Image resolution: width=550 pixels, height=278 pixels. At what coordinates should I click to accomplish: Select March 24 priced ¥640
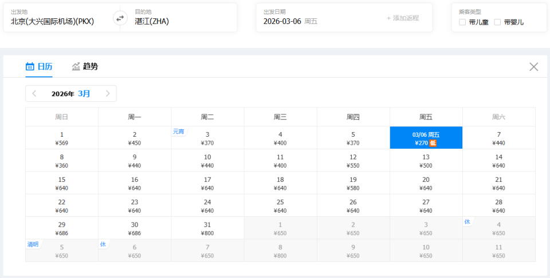tap(207, 205)
